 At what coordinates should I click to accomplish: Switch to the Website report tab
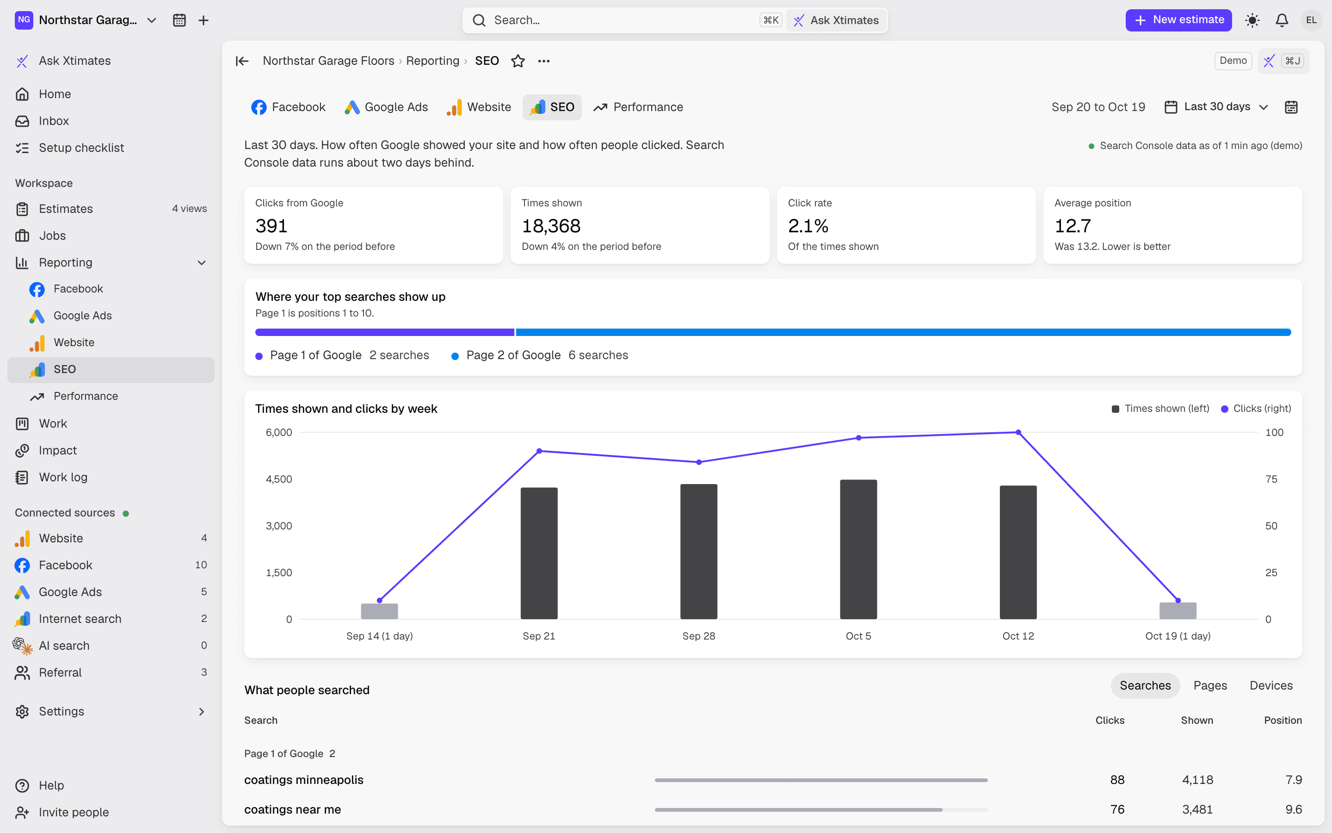coord(478,107)
